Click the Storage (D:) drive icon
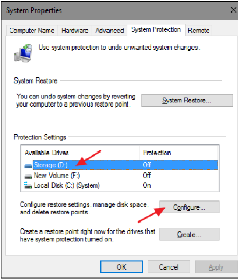This screenshot has width=238, height=279. point(28,165)
